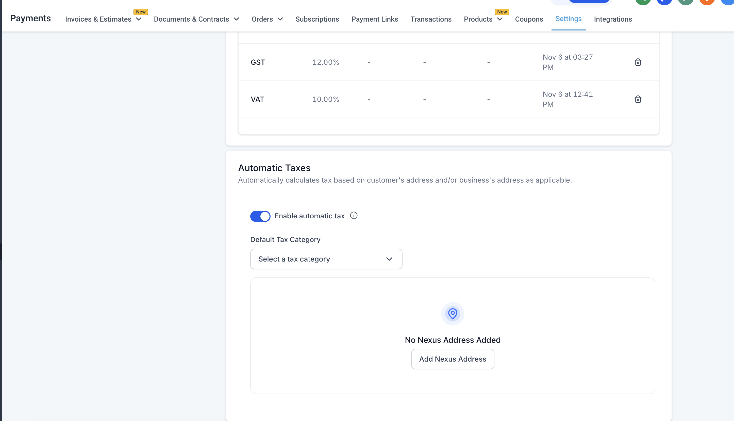Viewport: 734px width, 421px height.
Task: Go to the Subscriptions tab
Action: [x=317, y=19]
